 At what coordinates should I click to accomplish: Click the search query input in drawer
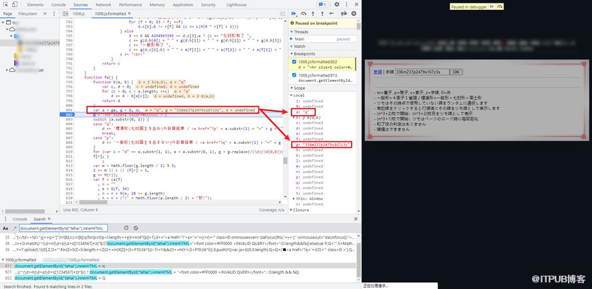point(63,228)
